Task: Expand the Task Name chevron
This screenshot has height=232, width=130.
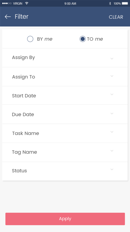Action: (112, 132)
